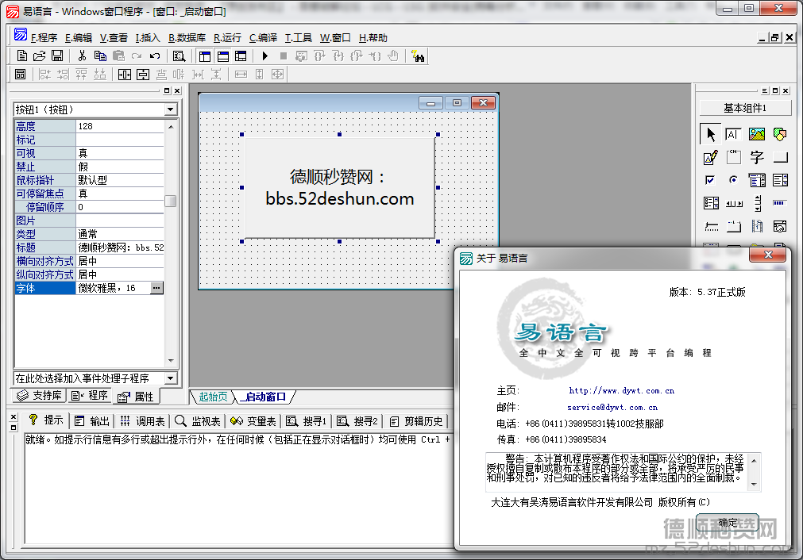Switch to the 变量表 tab

tap(253, 421)
